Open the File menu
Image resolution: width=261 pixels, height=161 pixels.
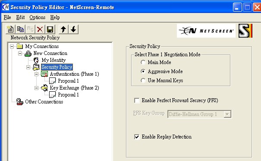point(7,17)
